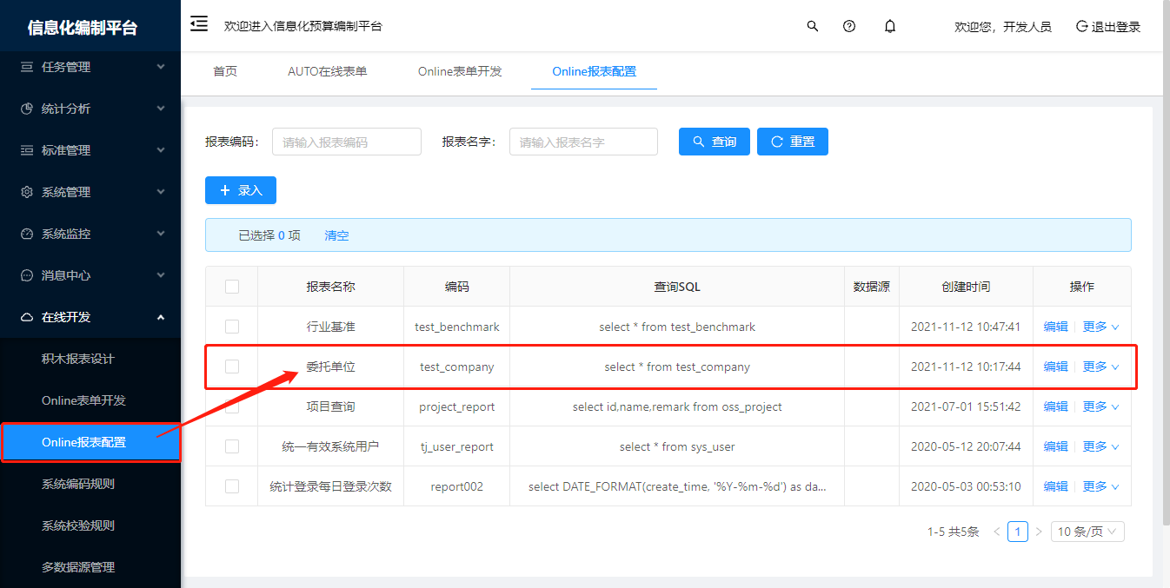Click 编辑 for the 统一有效系统用户 row
The width and height of the screenshot is (1170, 588).
1055,446
